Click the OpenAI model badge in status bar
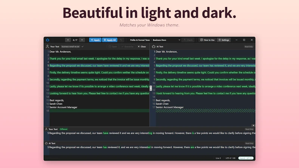Image resolution: width=299 pixels, height=168 pixels. tap(246, 158)
